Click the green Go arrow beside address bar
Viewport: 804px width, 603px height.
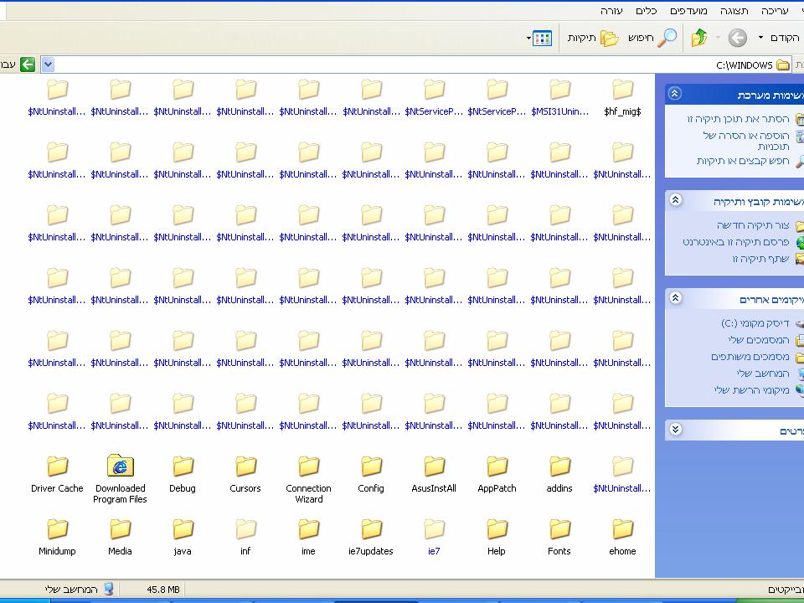click(x=28, y=64)
